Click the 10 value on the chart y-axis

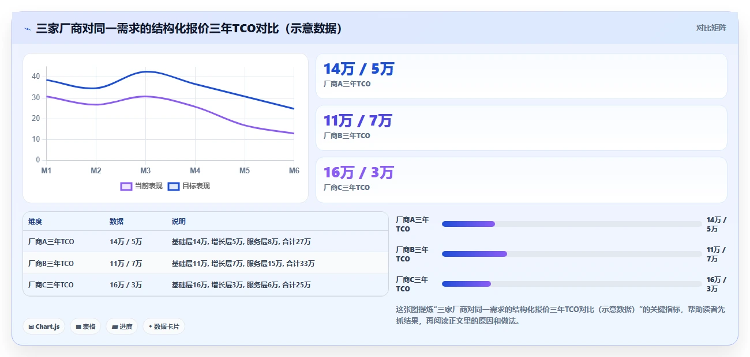point(36,139)
